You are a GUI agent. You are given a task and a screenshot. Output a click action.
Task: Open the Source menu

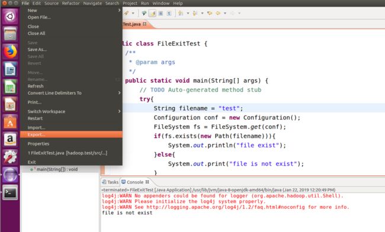pos(52,3)
